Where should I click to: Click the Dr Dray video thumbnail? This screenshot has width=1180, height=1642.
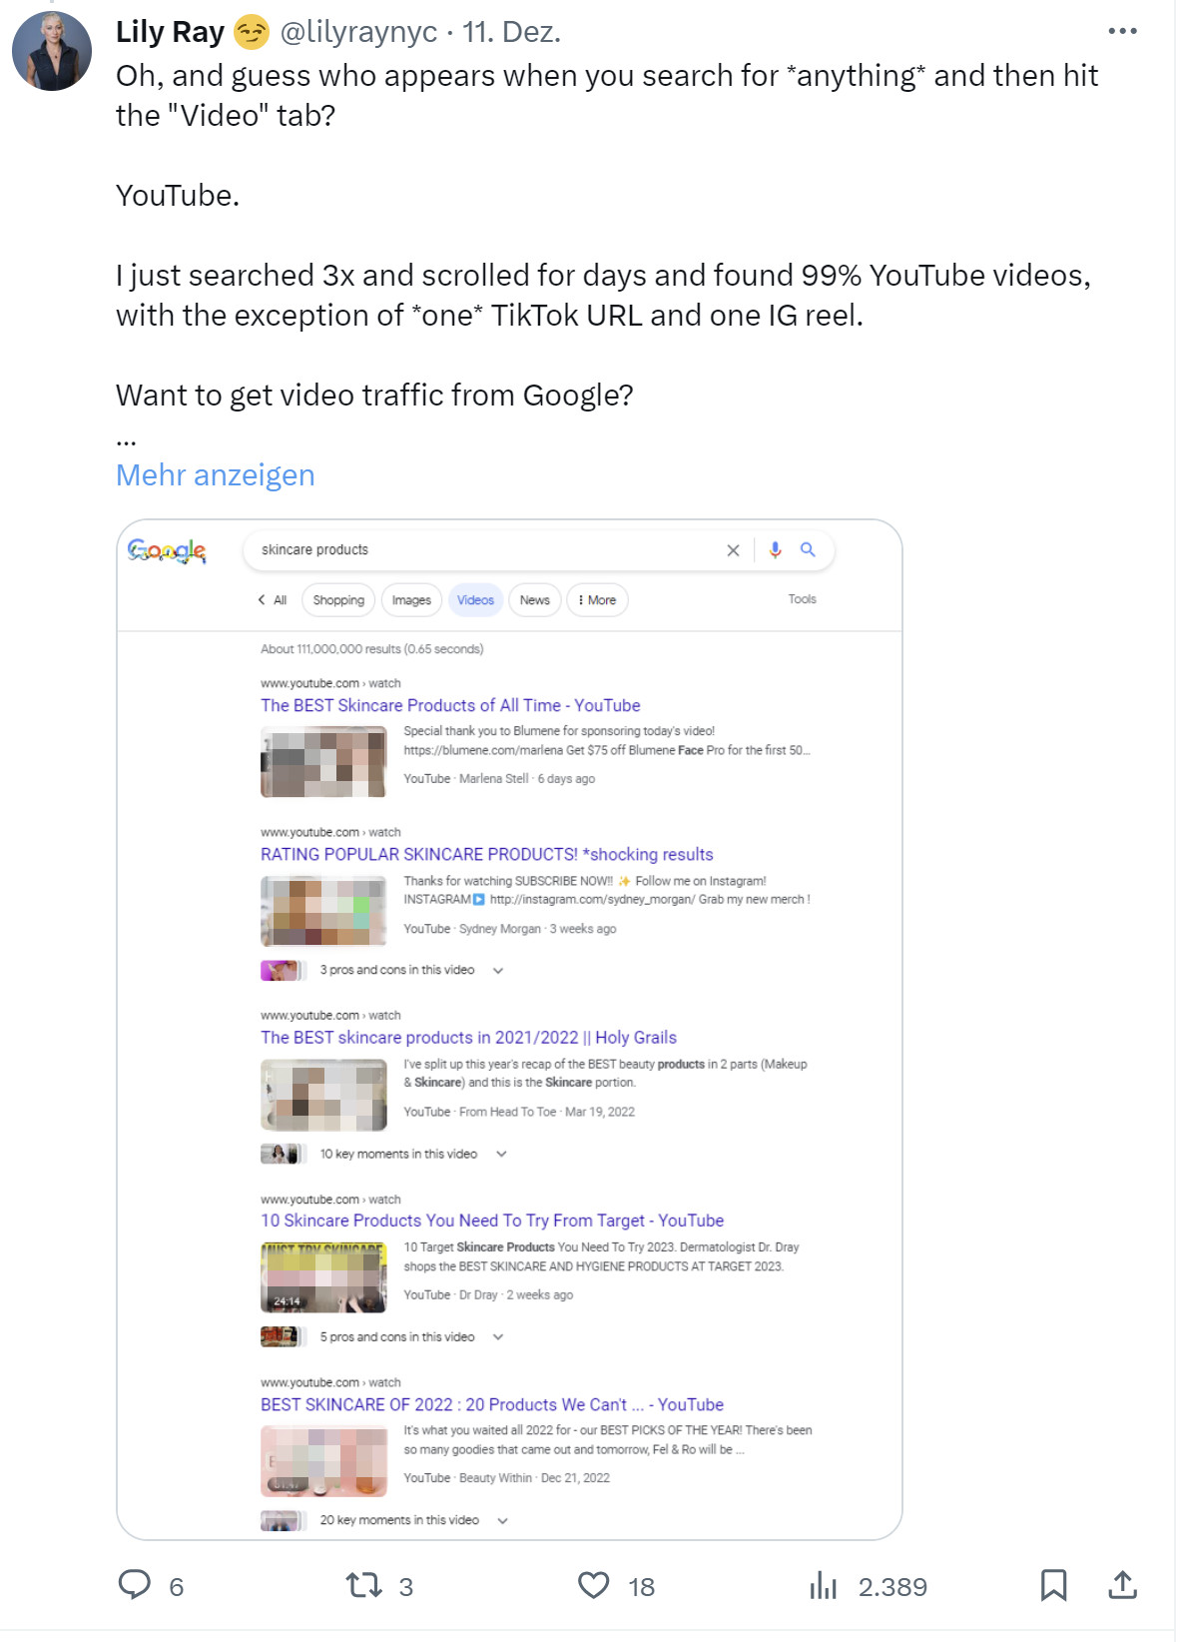(323, 1277)
